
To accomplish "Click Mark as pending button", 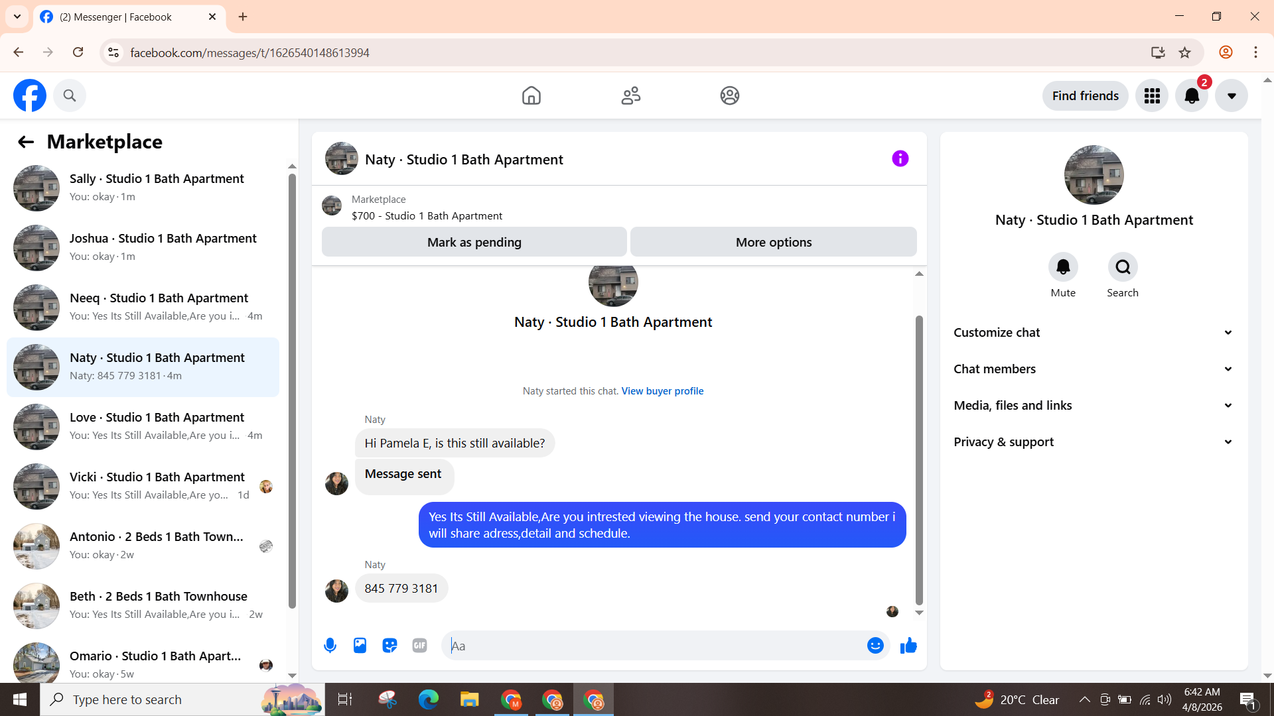I will [474, 242].
